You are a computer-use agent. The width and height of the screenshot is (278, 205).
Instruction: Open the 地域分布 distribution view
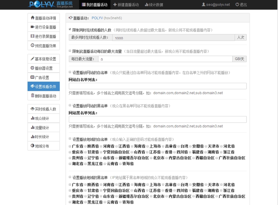coord(43,146)
